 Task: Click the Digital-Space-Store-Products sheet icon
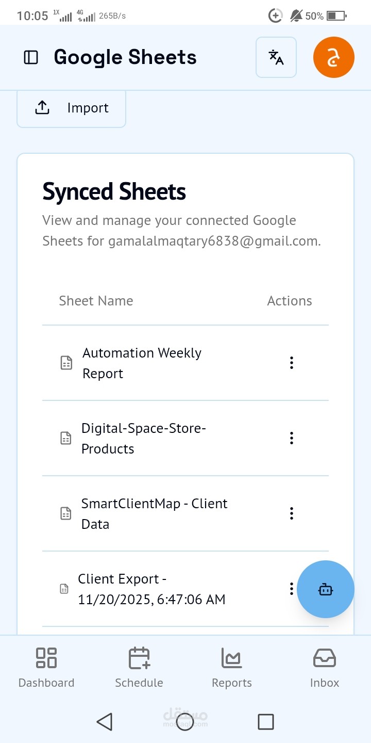[66, 438]
